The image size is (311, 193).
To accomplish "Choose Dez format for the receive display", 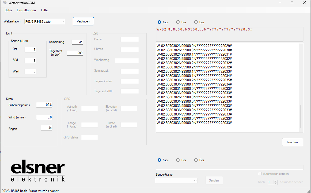I will pos(196,22).
